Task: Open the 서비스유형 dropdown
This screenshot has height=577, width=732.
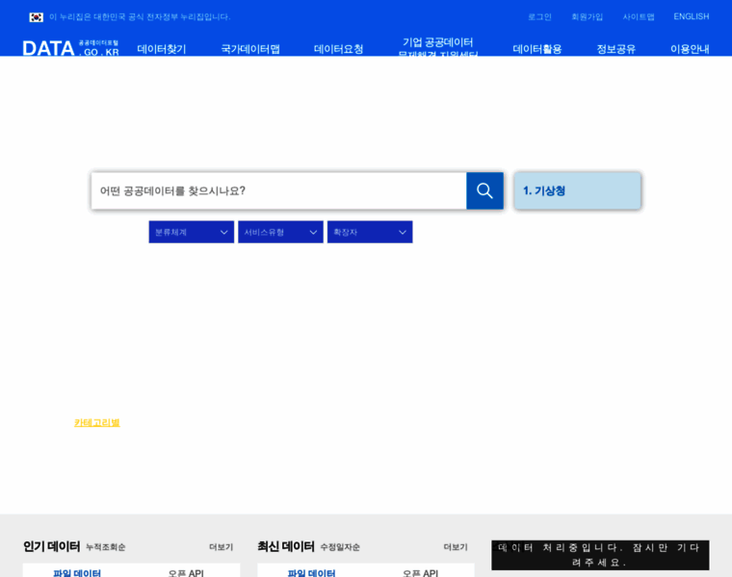Action: click(x=280, y=232)
